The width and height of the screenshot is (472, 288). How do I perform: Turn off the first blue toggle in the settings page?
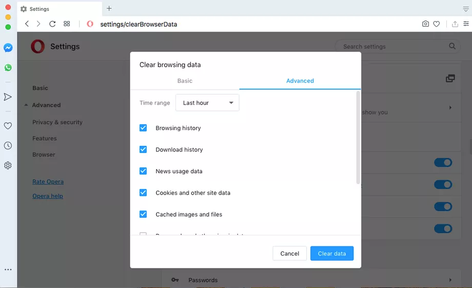point(443,163)
